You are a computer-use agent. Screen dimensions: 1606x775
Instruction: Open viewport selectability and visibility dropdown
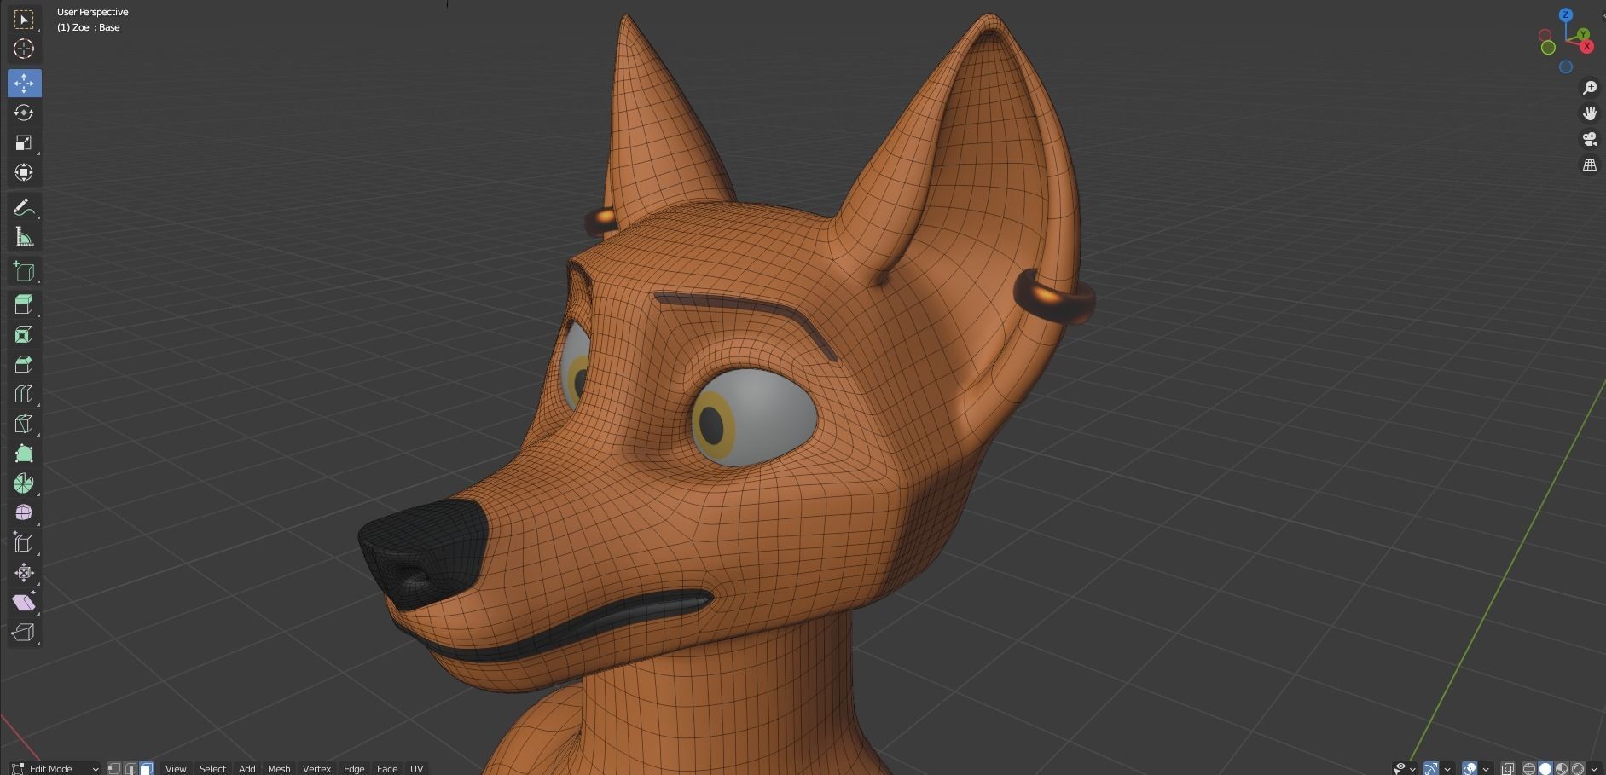click(x=1405, y=768)
